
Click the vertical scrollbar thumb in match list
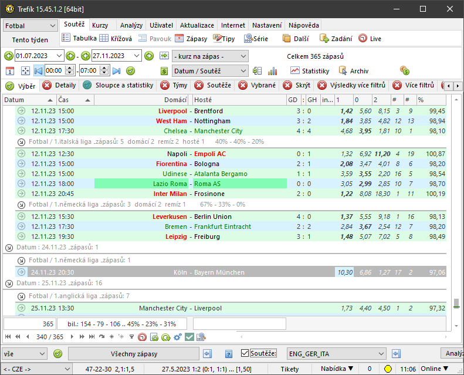click(x=456, y=303)
